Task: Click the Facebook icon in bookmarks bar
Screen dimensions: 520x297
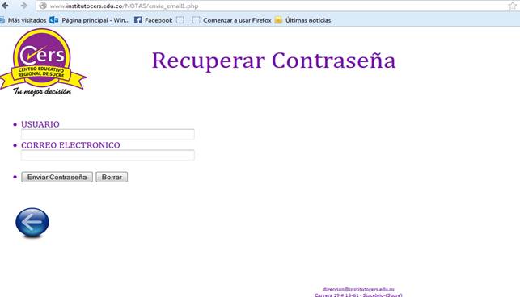Action: click(138, 20)
